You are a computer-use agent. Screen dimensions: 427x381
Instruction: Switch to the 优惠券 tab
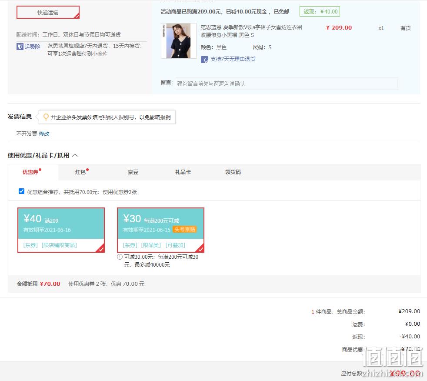[33, 172]
